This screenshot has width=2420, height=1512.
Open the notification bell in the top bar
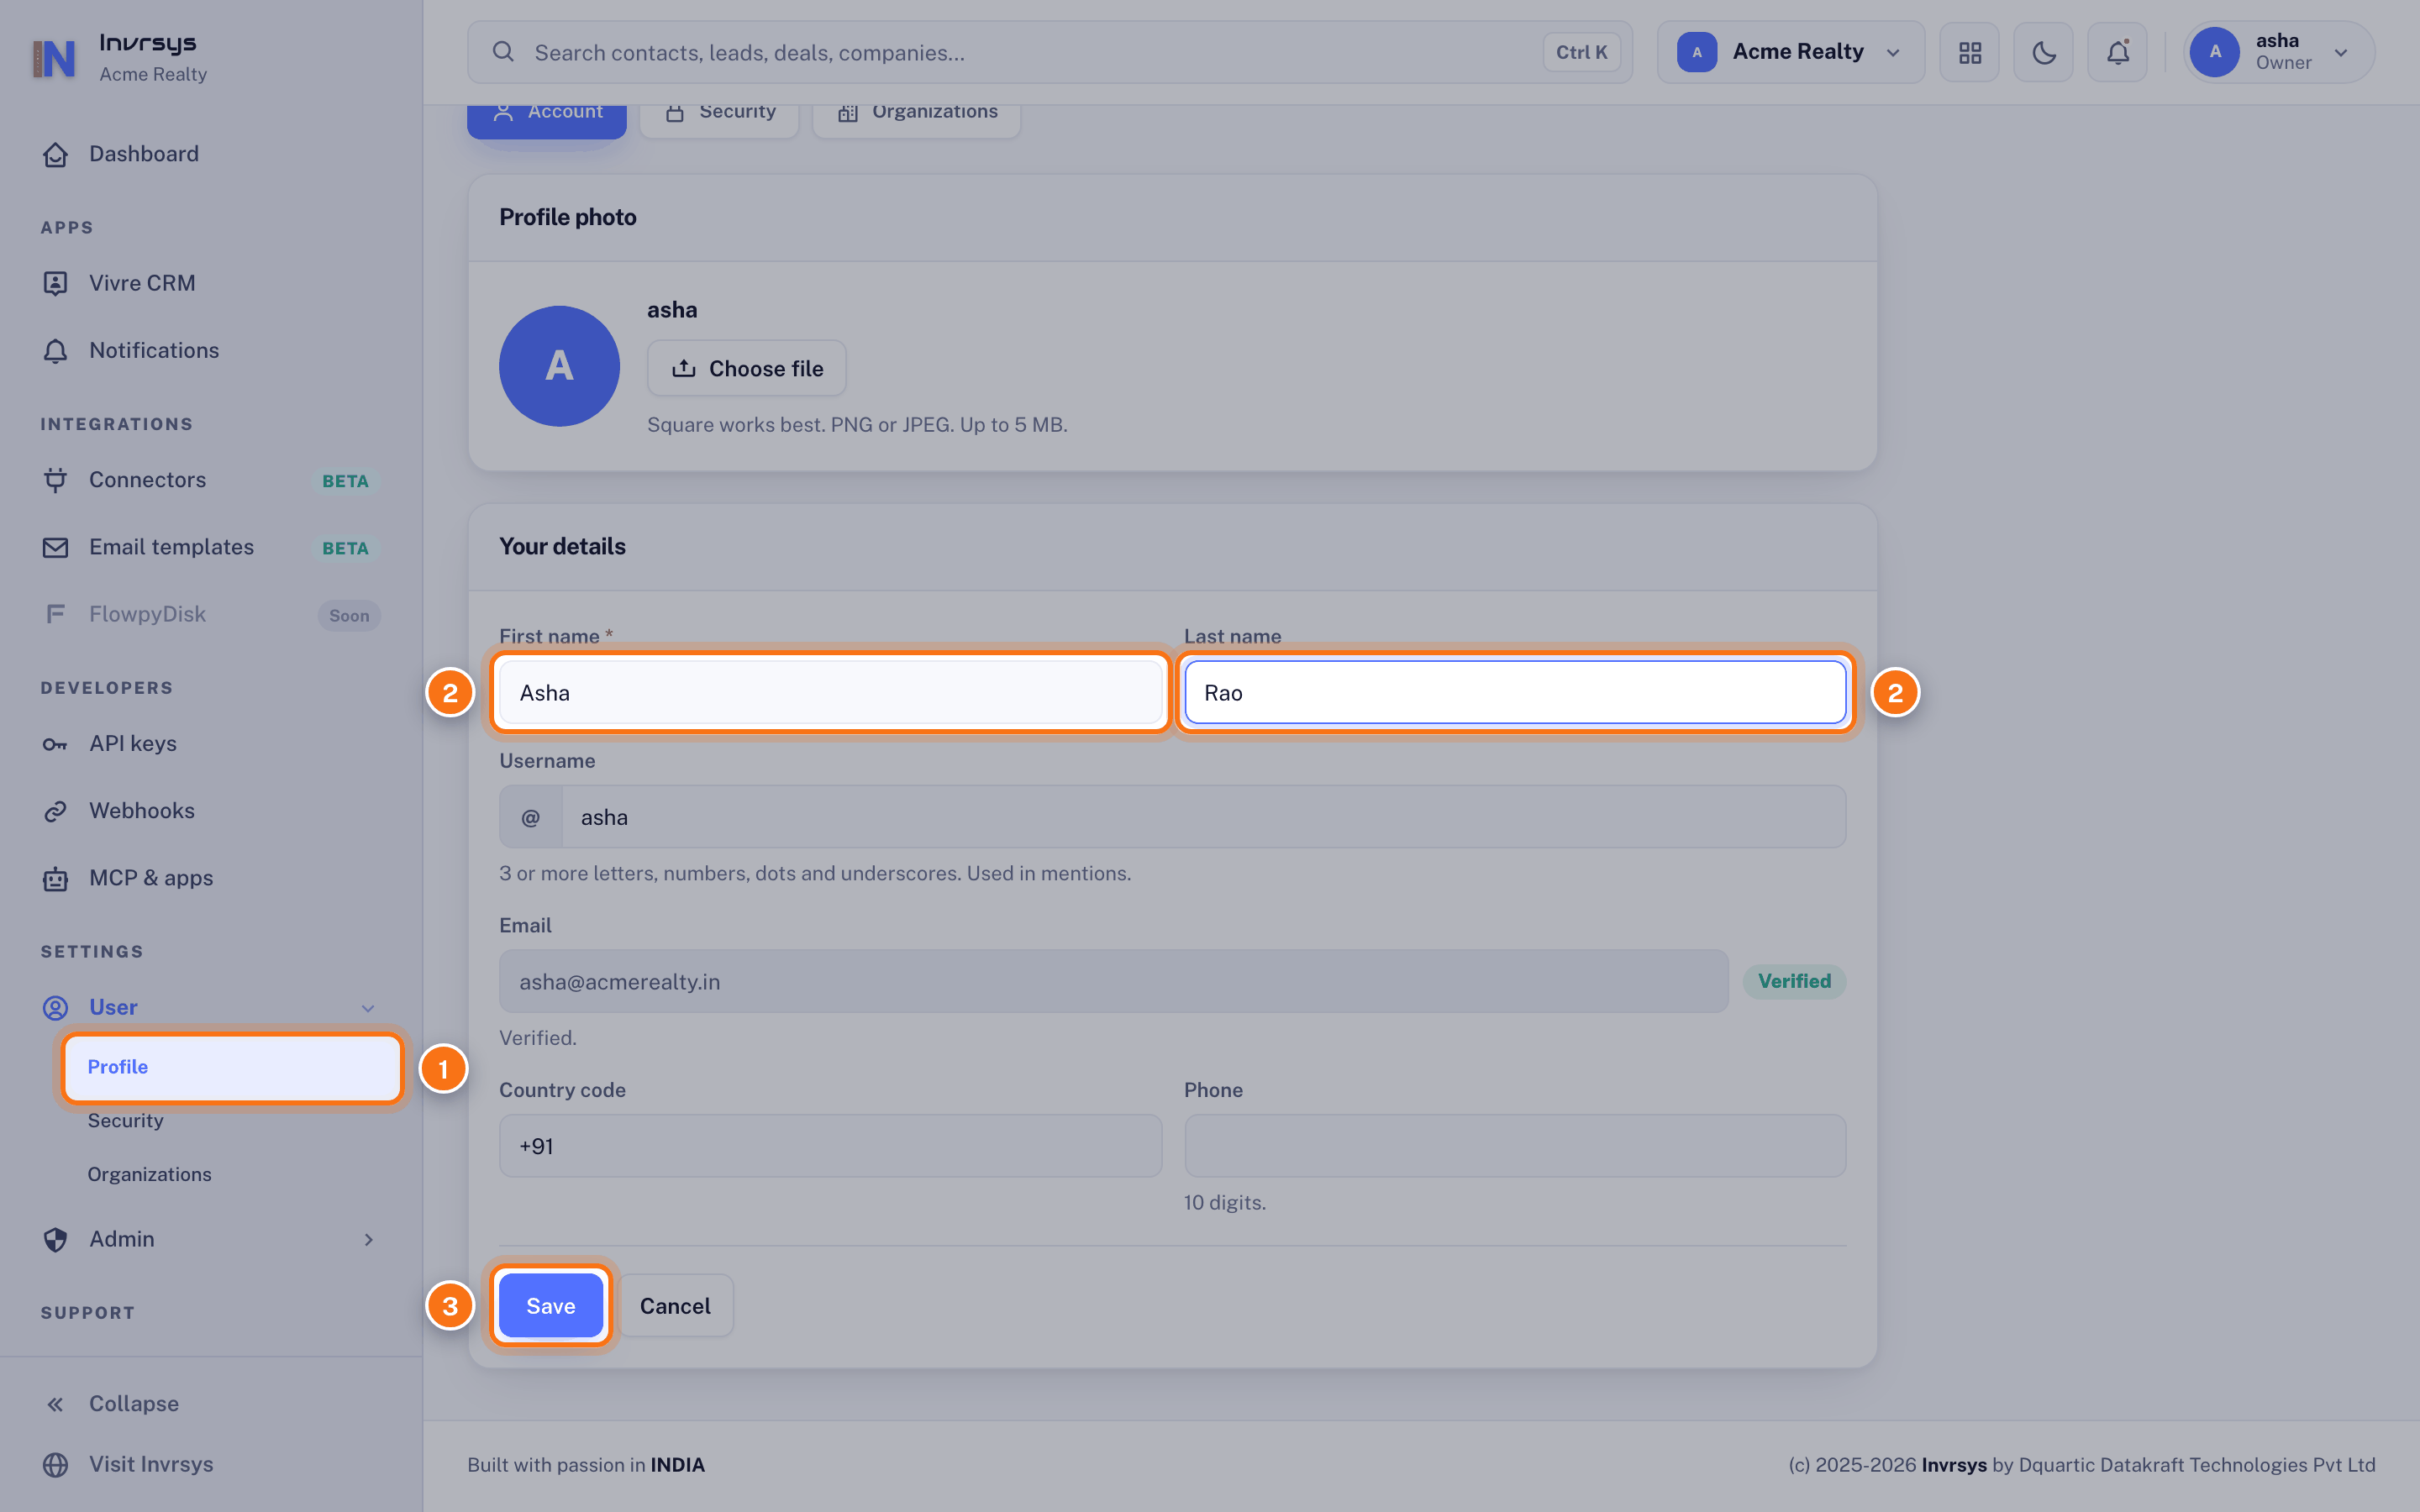pos(2117,52)
